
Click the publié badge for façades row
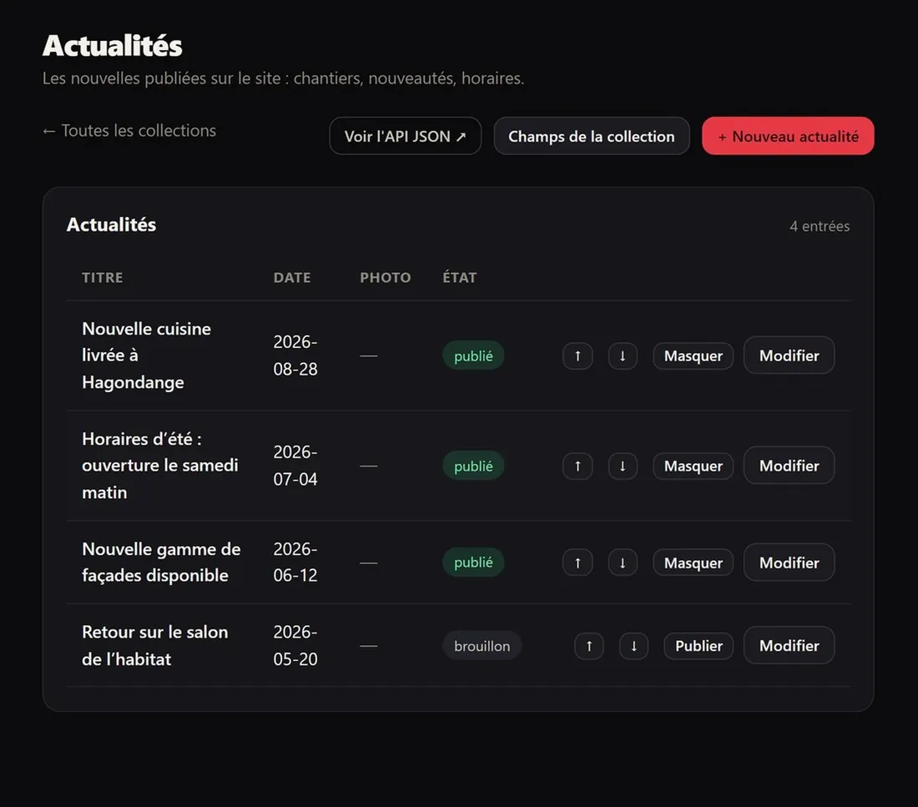click(x=473, y=562)
